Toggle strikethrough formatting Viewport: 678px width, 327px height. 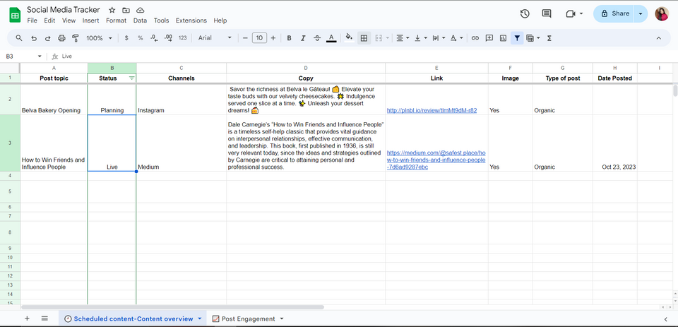click(x=317, y=38)
